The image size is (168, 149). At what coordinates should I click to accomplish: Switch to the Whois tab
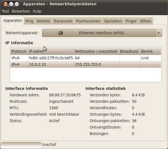coord(146,21)
